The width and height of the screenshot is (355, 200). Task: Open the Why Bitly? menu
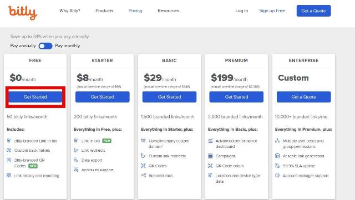[x=70, y=11]
